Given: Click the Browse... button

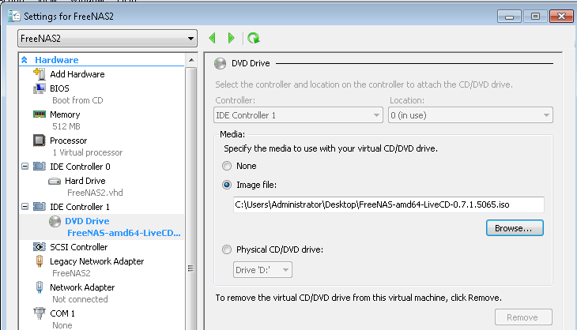Looking at the screenshot, I should coord(515,228).
